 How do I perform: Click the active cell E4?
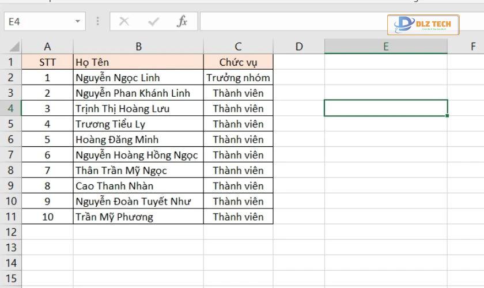point(386,108)
